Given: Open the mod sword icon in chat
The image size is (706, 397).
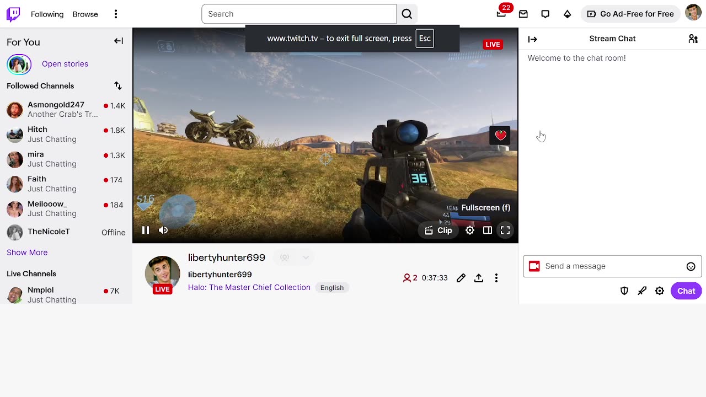Looking at the screenshot, I should (x=642, y=291).
